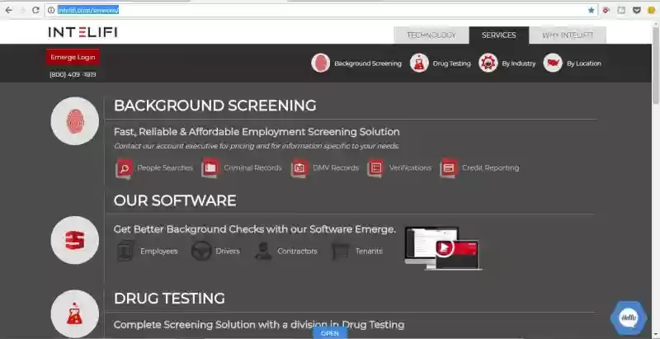
Task: Reload the page with the refresh icon
Action: [35, 10]
